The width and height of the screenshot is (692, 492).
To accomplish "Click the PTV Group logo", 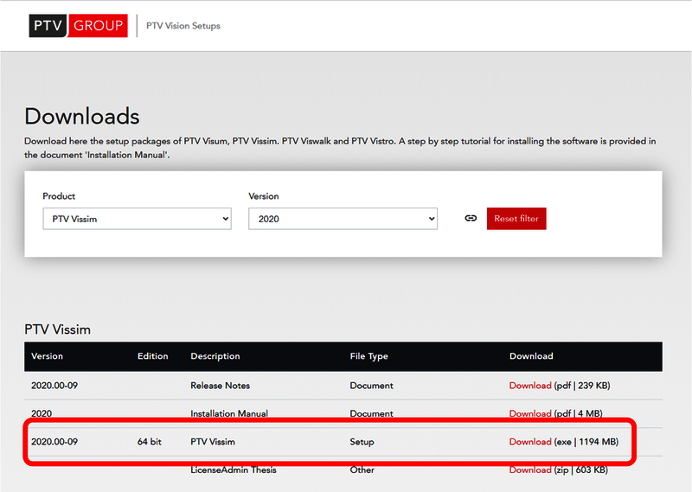I will tap(76, 26).
